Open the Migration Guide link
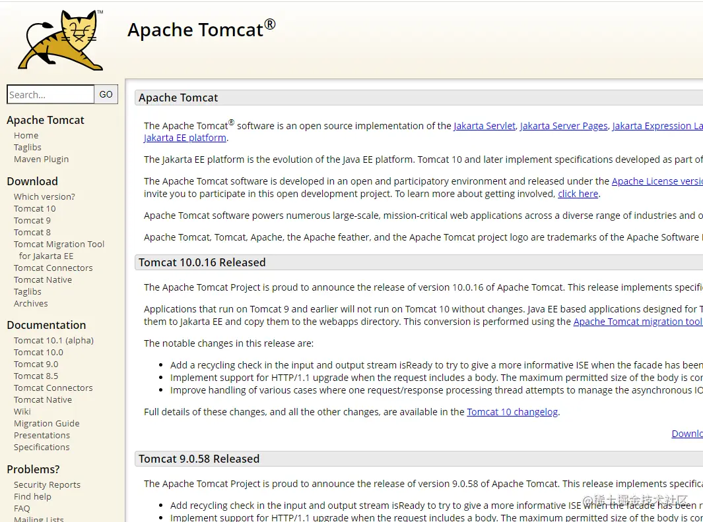 point(46,424)
